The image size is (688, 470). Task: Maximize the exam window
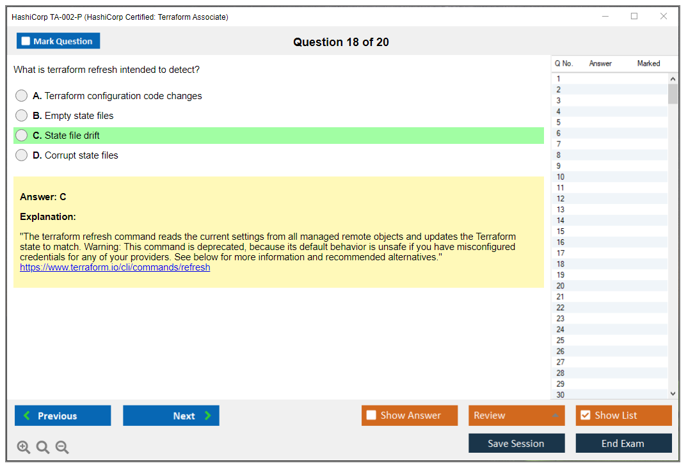(634, 17)
